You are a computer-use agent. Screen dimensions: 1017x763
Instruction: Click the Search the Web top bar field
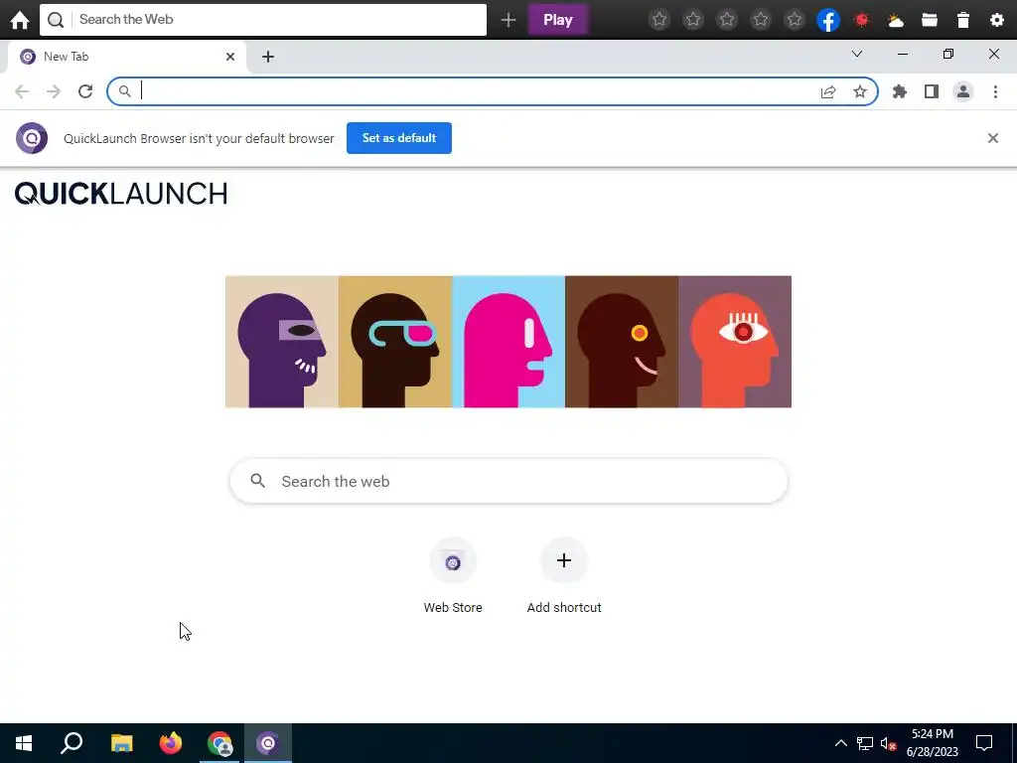263,20
